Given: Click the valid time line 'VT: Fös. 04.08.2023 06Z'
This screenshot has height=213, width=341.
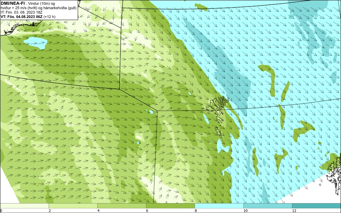Looking at the screenshot, I should pyautogui.click(x=21, y=17).
